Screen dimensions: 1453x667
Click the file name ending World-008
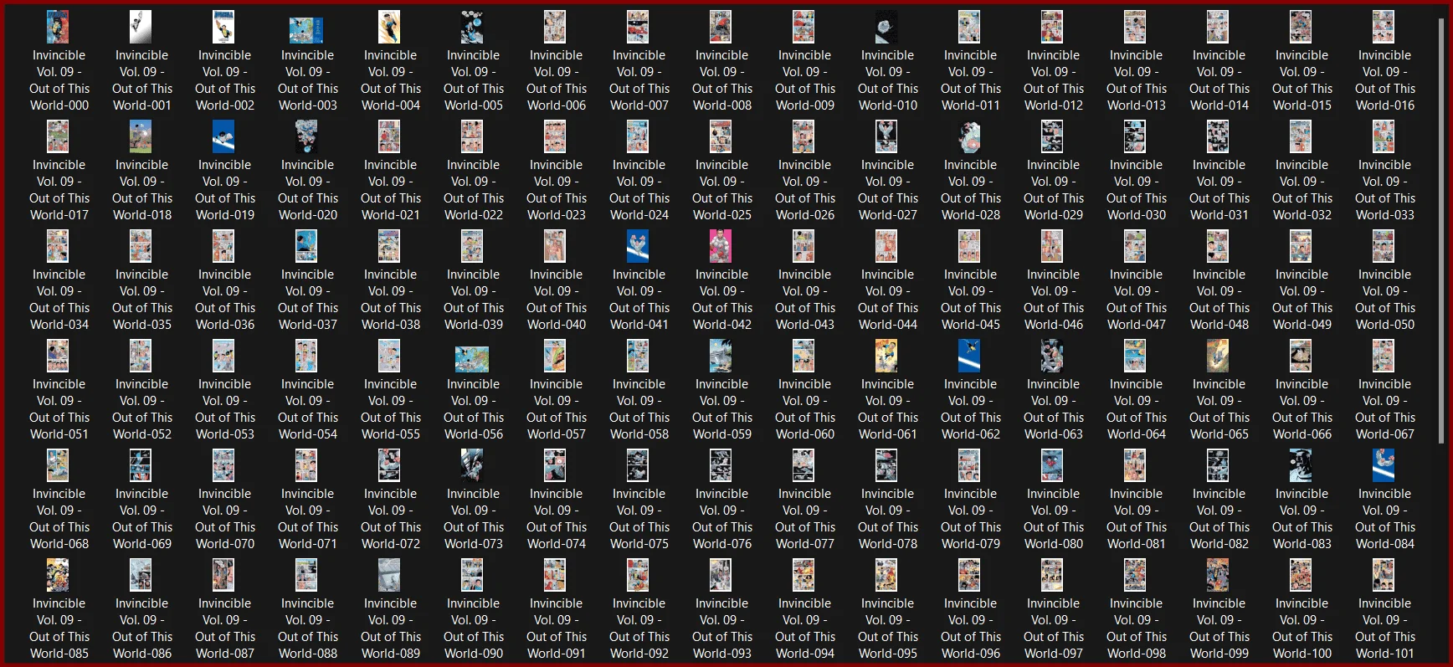coord(722,80)
